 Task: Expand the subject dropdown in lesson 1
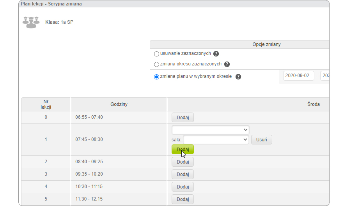[210, 130]
